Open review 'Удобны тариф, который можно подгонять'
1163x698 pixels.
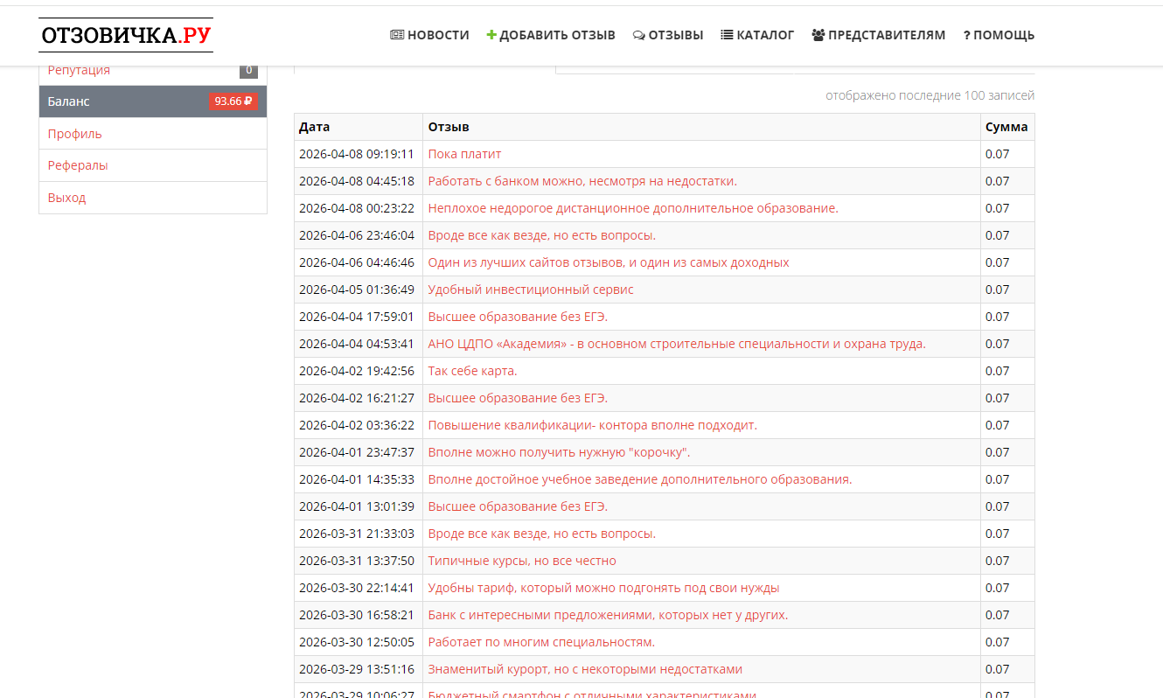[603, 588]
